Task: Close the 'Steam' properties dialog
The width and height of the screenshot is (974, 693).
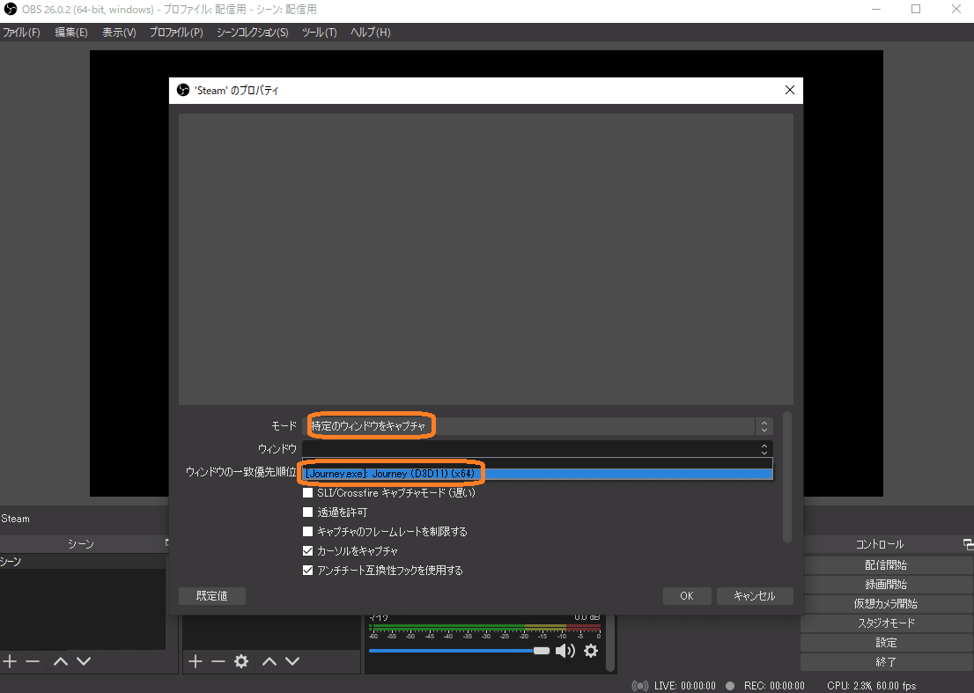Action: point(790,90)
